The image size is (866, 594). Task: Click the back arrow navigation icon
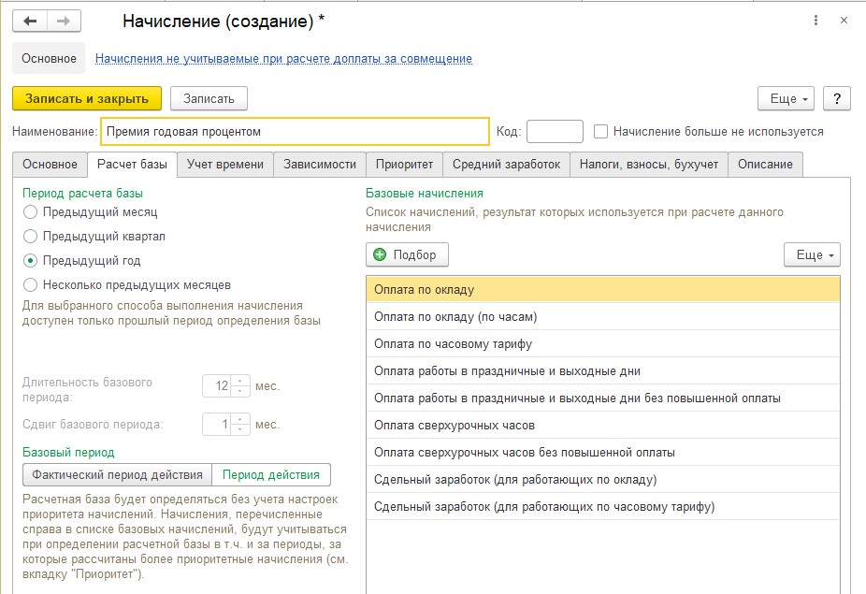coord(30,21)
